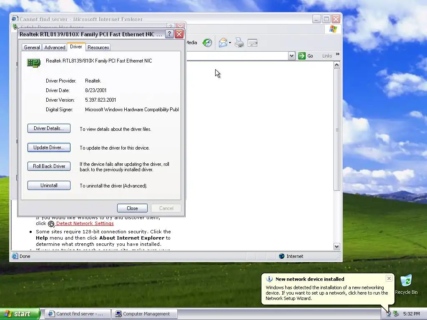Click the New network device installed heading
The height and width of the screenshot is (320, 427).
point(310,279)
